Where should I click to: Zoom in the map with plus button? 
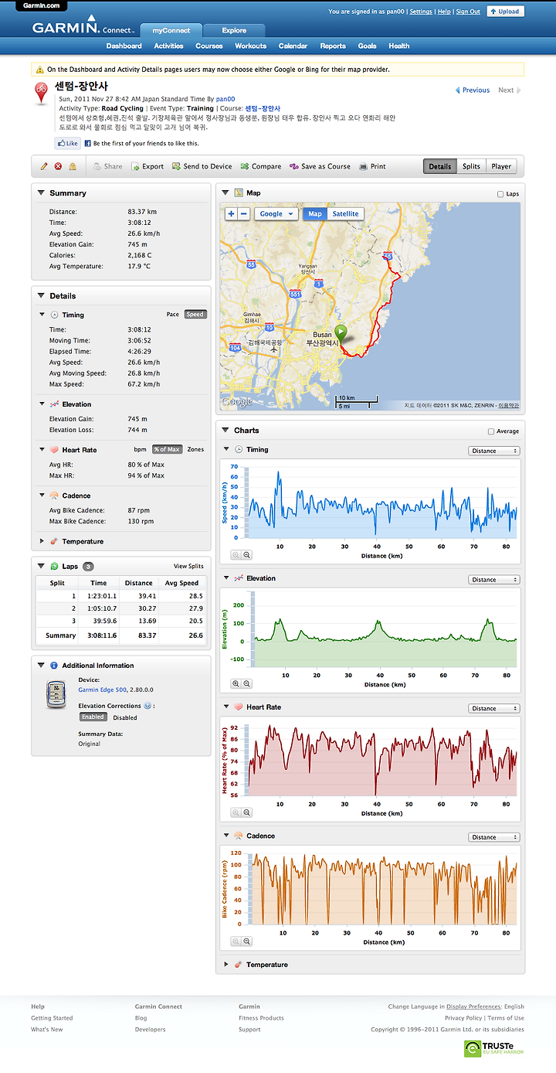coord(231,213)
